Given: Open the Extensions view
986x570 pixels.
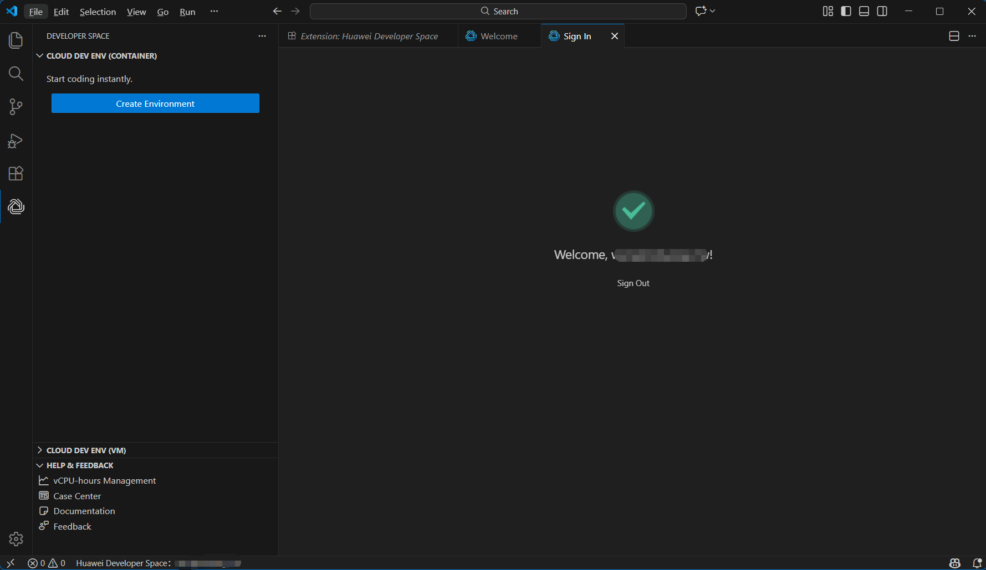Looking at the screenshot, I should pyautogui.click(x=16, y=174).
